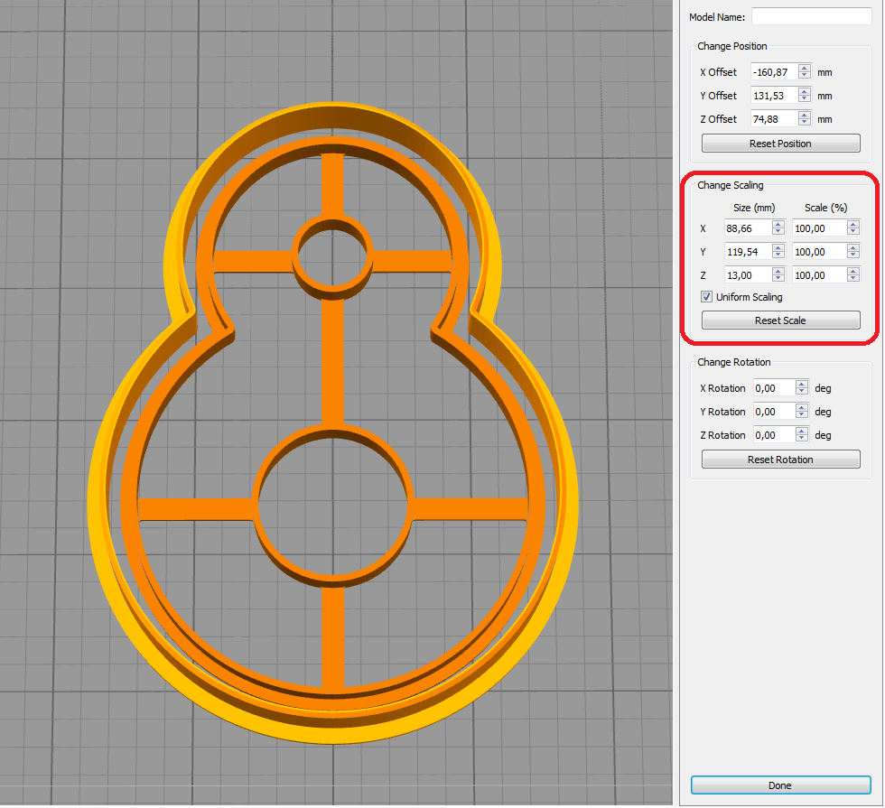This screenshot has height=808, width=885.
Task: Click the X Rotation value field
Action: tap(774, 387)
